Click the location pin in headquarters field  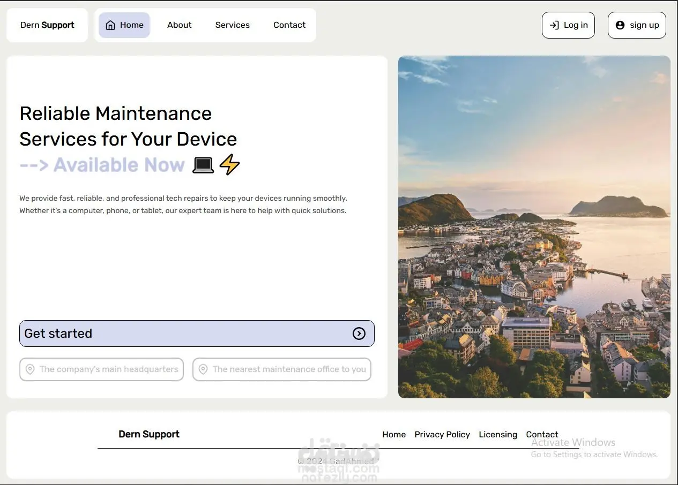pyautogui.click(x=30, y=369)
